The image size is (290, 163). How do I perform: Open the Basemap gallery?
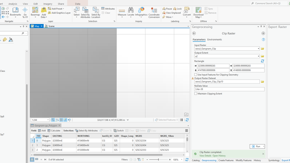tap(35, 13)
